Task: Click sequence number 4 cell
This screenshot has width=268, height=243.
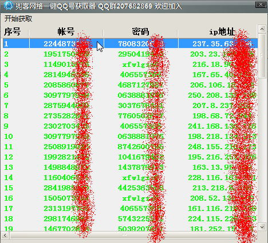Action: click(x=6, y=75)
